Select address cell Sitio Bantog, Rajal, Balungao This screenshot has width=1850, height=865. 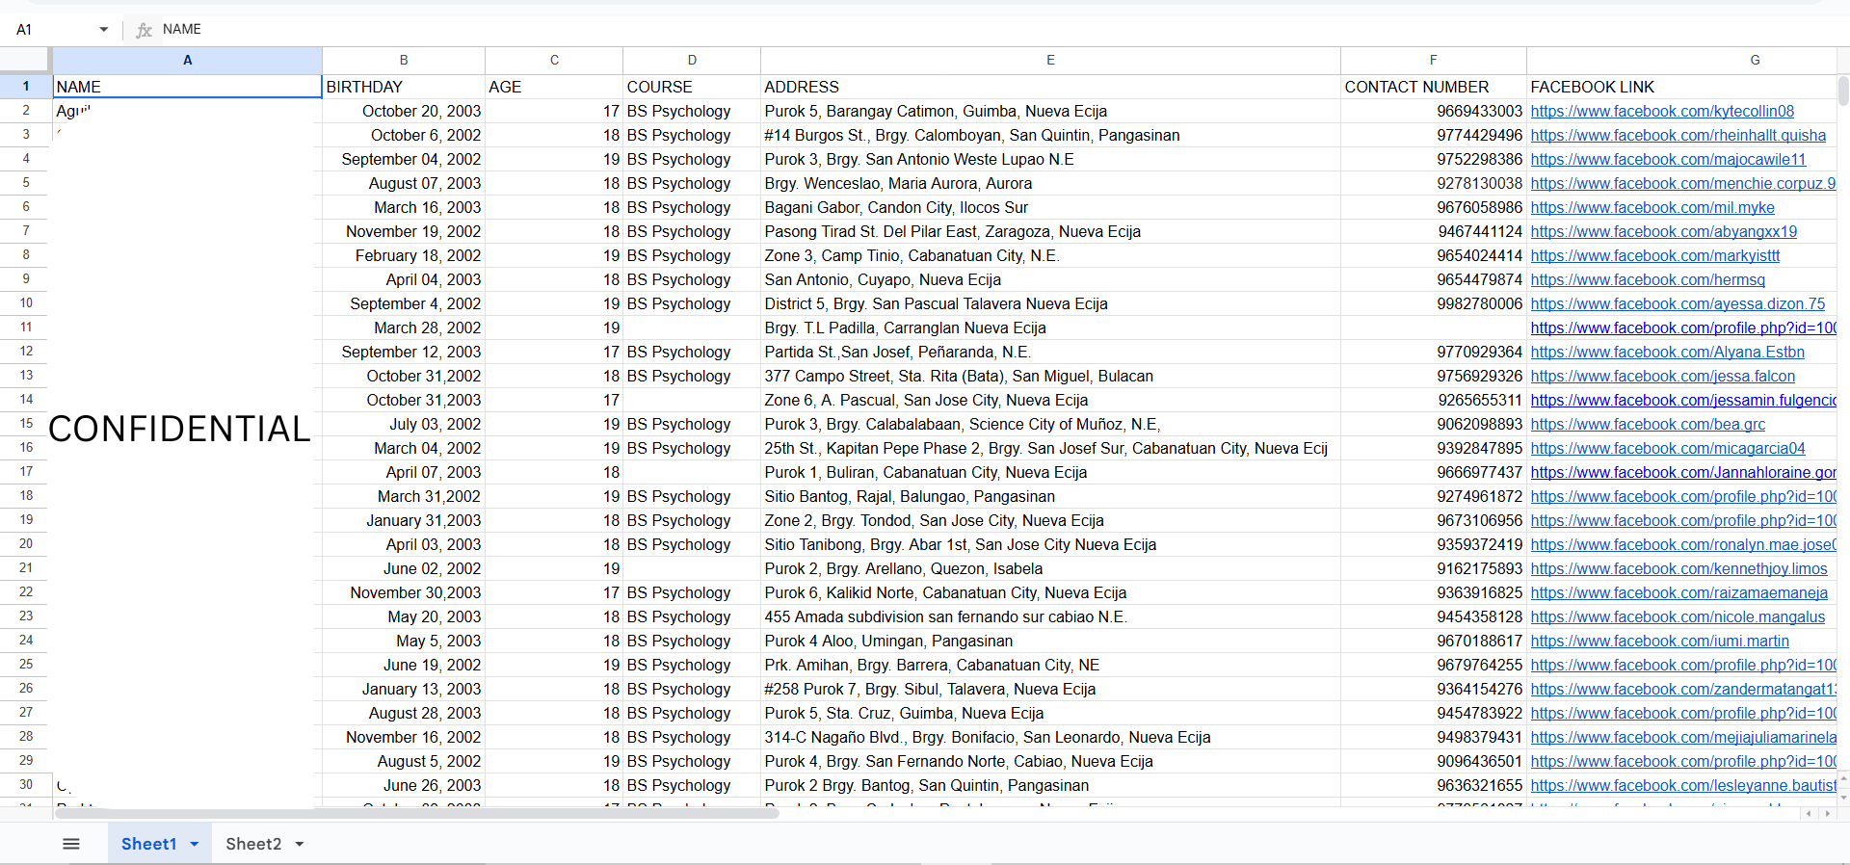pyautogui.click(x=1050, y=497)
